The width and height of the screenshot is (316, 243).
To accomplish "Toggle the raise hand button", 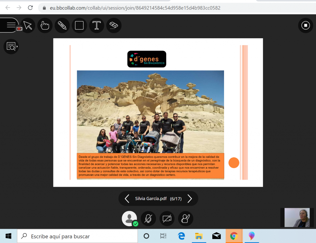I will click(185, 219).
